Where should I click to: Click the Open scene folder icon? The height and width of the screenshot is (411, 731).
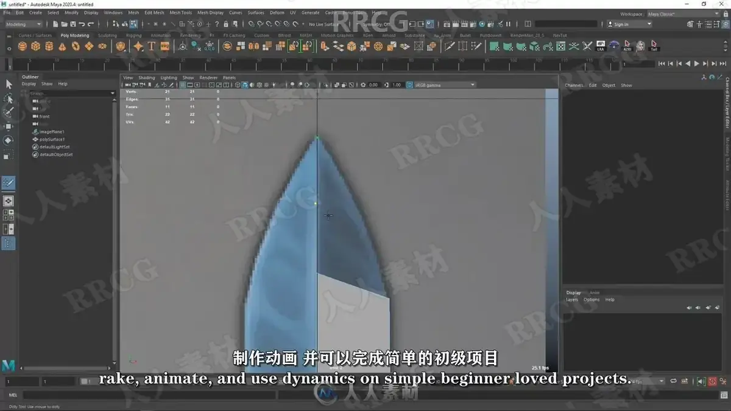point(64,24)
